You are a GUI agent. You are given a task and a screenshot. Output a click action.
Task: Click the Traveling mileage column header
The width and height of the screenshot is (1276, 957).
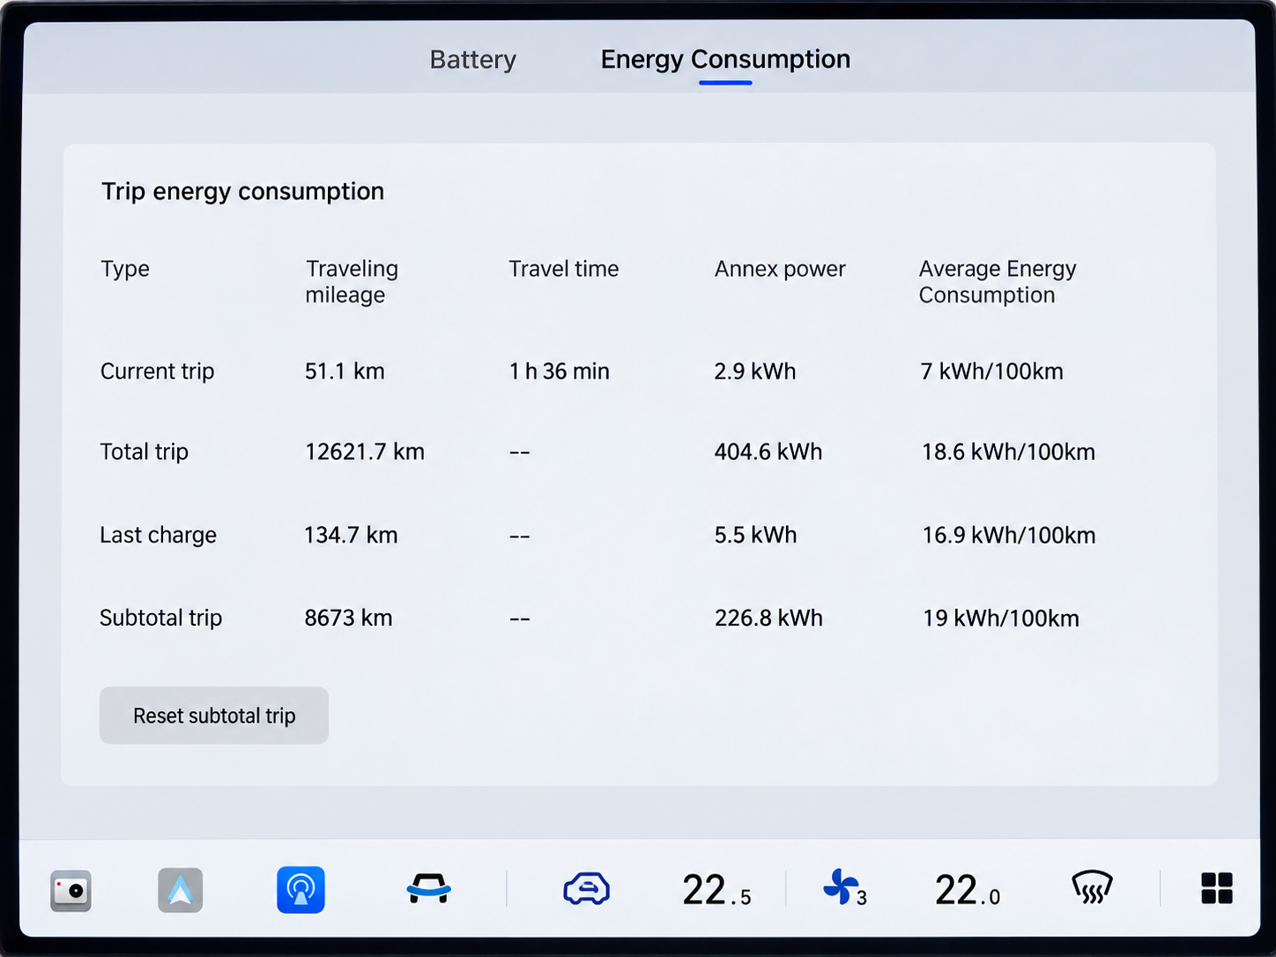point(352,282)
